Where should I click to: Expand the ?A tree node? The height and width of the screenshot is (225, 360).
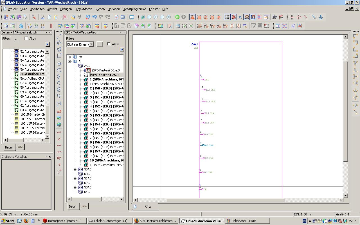point(69,57)
